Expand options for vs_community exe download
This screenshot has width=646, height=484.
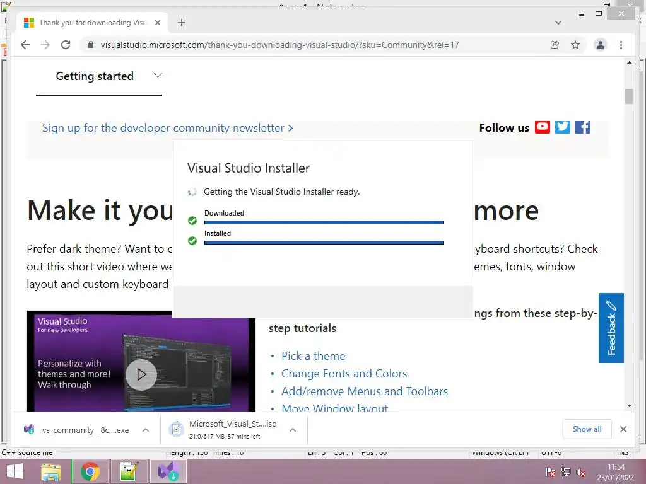coord(146,430)
